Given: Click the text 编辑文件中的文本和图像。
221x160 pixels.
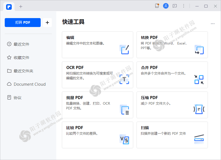Looking at the screenshot, I should click(85, 43).
